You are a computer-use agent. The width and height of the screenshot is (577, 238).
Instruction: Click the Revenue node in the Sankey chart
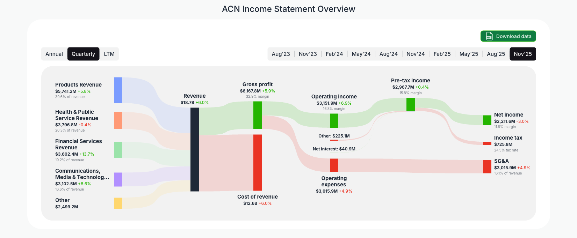[x=194, y=150]
